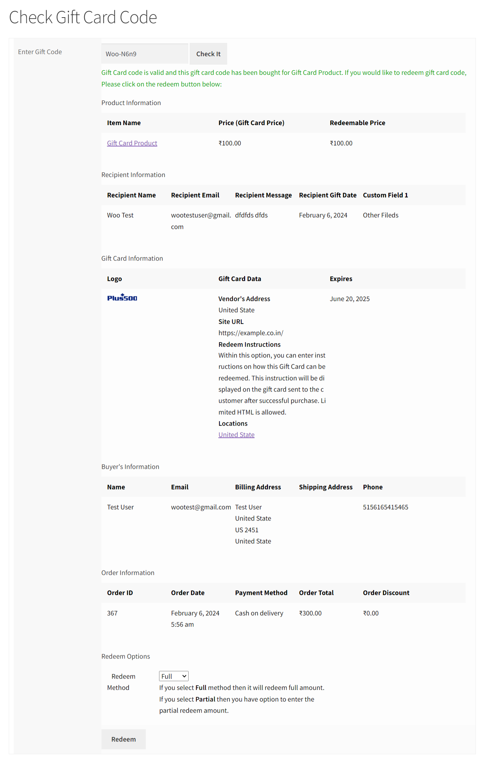Click the Recipient Gift Date column header

327,195
